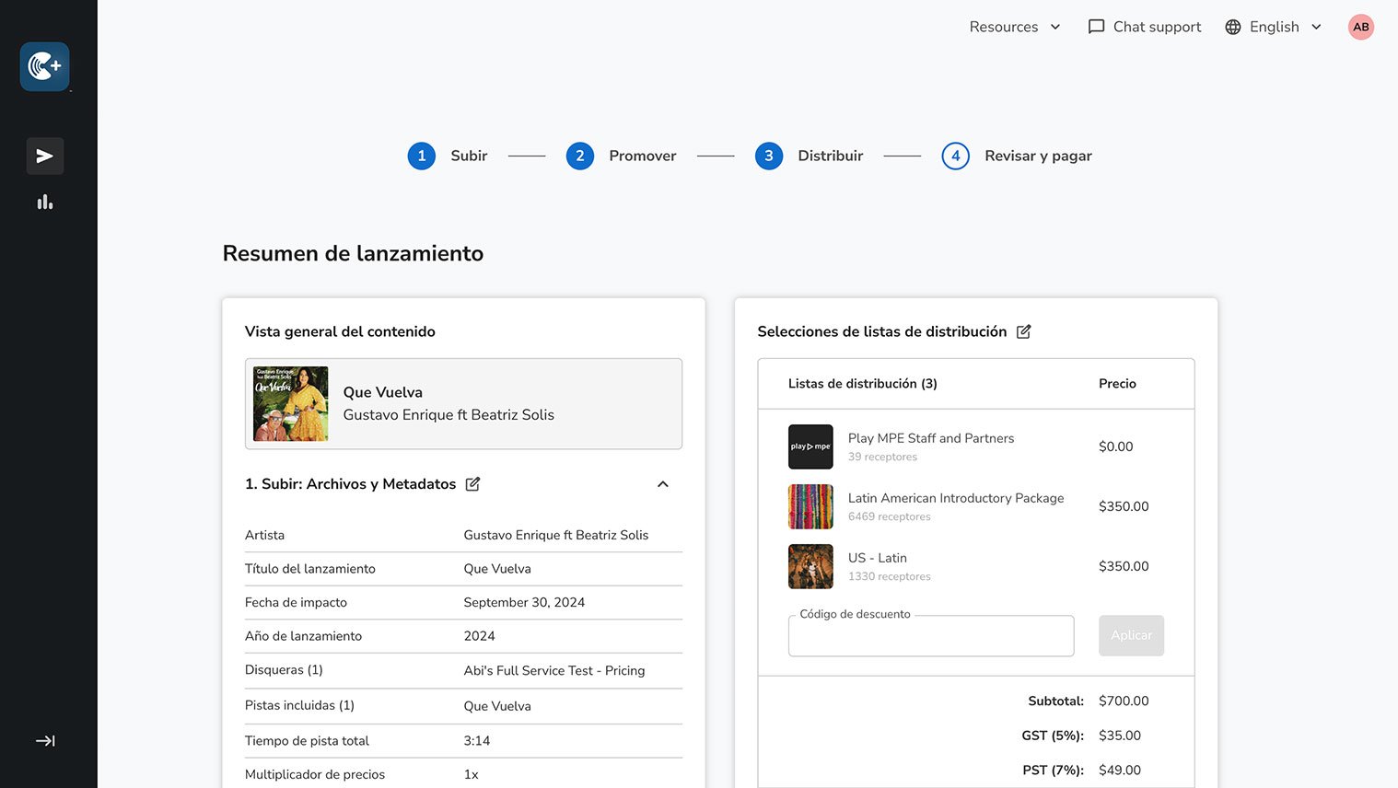Click the Código de descuento field
This screenshot has height=788, width=1398.
(x=930, y=636)
